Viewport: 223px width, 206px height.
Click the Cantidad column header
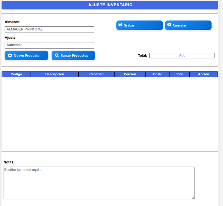(97, 74)
